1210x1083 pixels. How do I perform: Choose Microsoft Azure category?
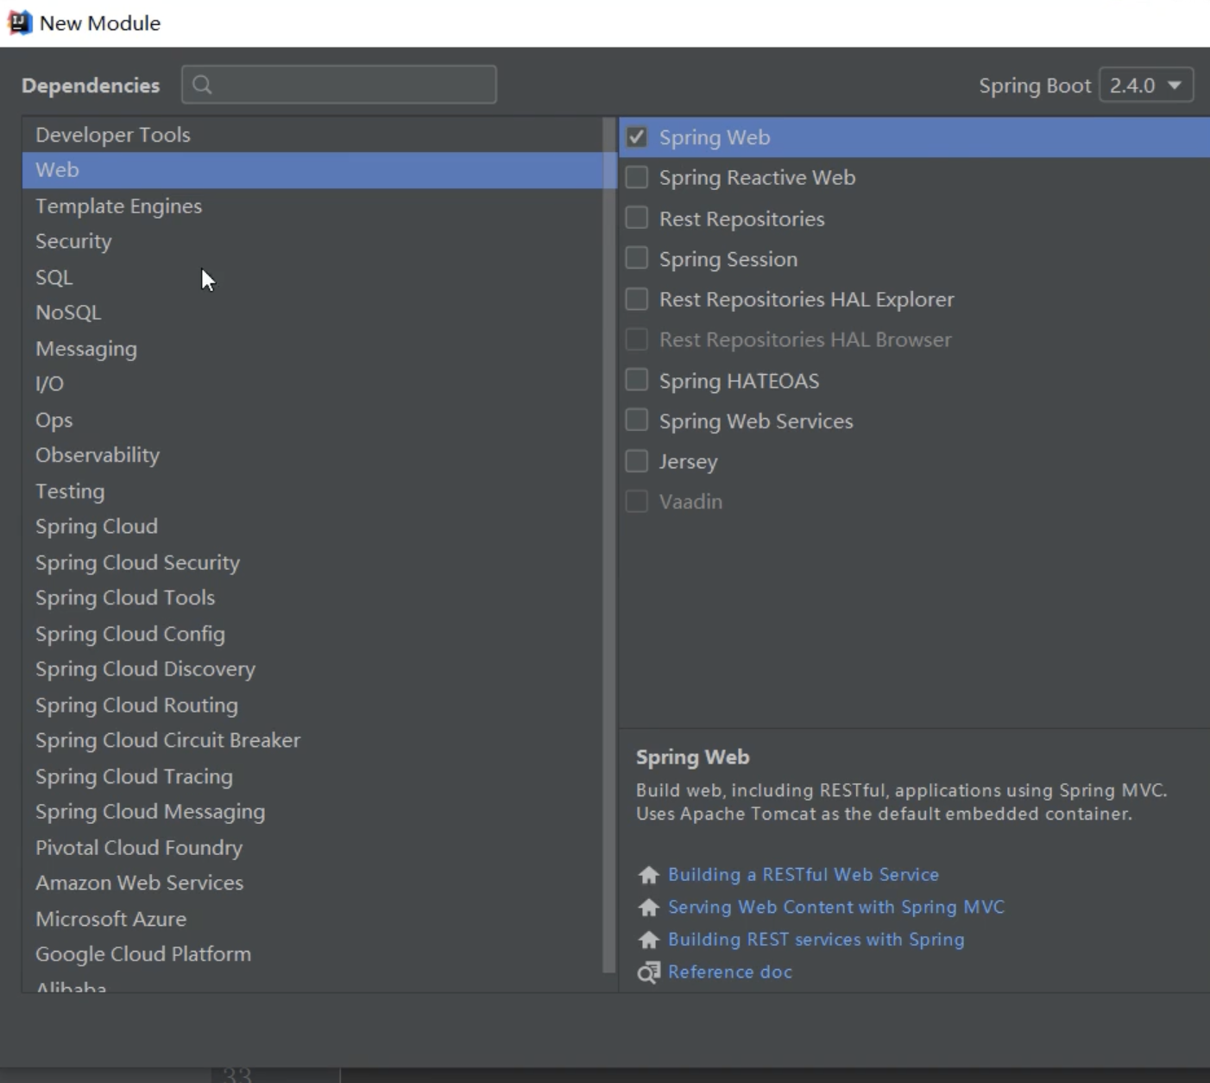[314, 919]
